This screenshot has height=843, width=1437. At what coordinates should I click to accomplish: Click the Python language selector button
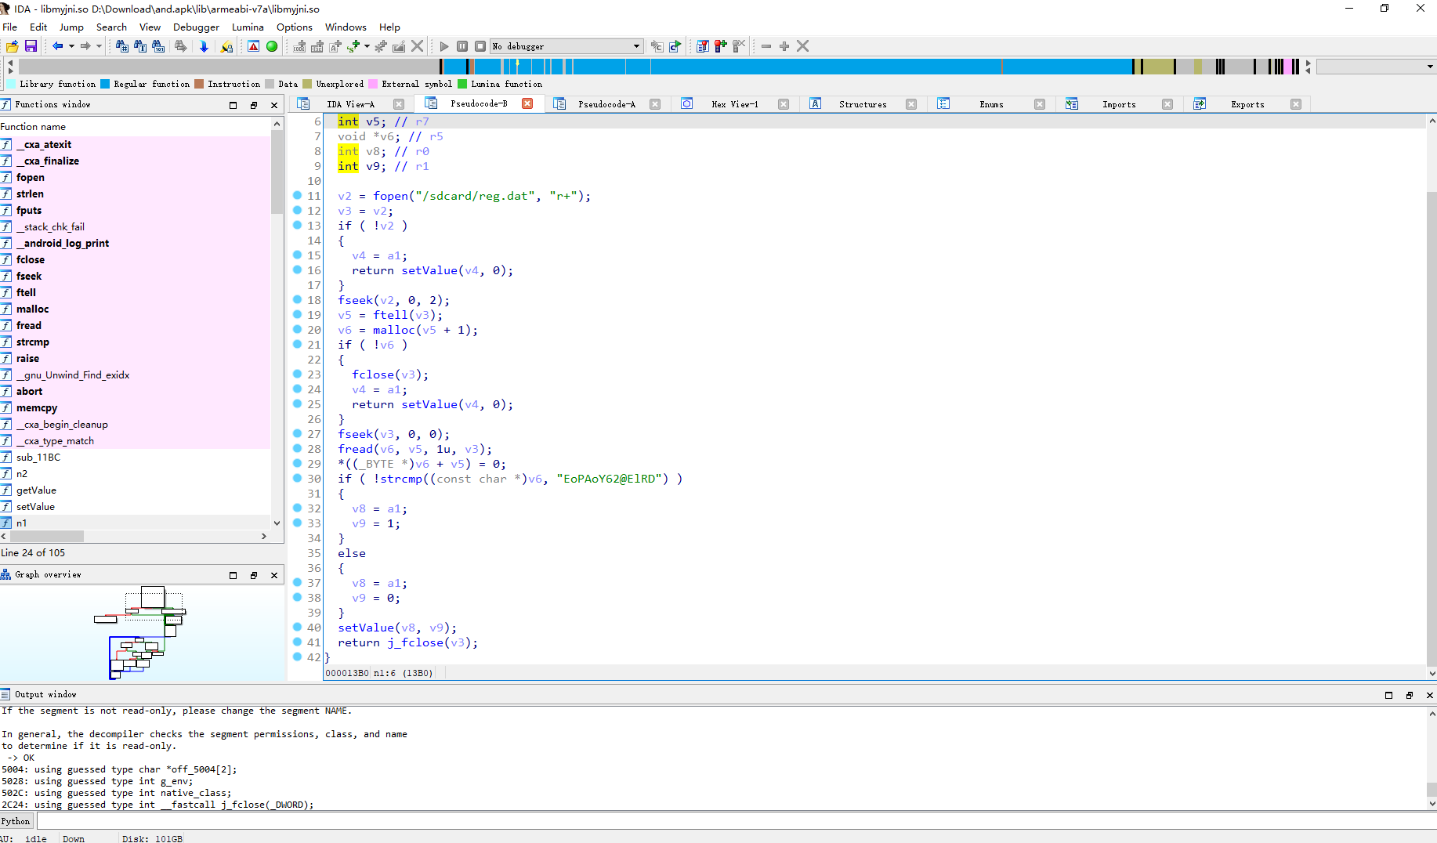click(16, 821)
